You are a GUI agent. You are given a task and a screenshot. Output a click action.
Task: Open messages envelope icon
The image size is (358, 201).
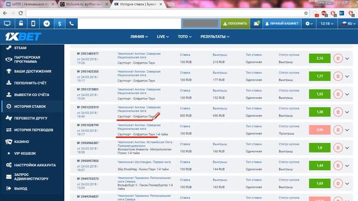[x=256, y=23]
